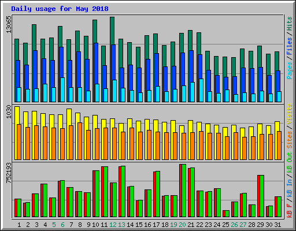Click day label 31 on the axis
This screenshot has height=231, width=296.
click(277, 225)
